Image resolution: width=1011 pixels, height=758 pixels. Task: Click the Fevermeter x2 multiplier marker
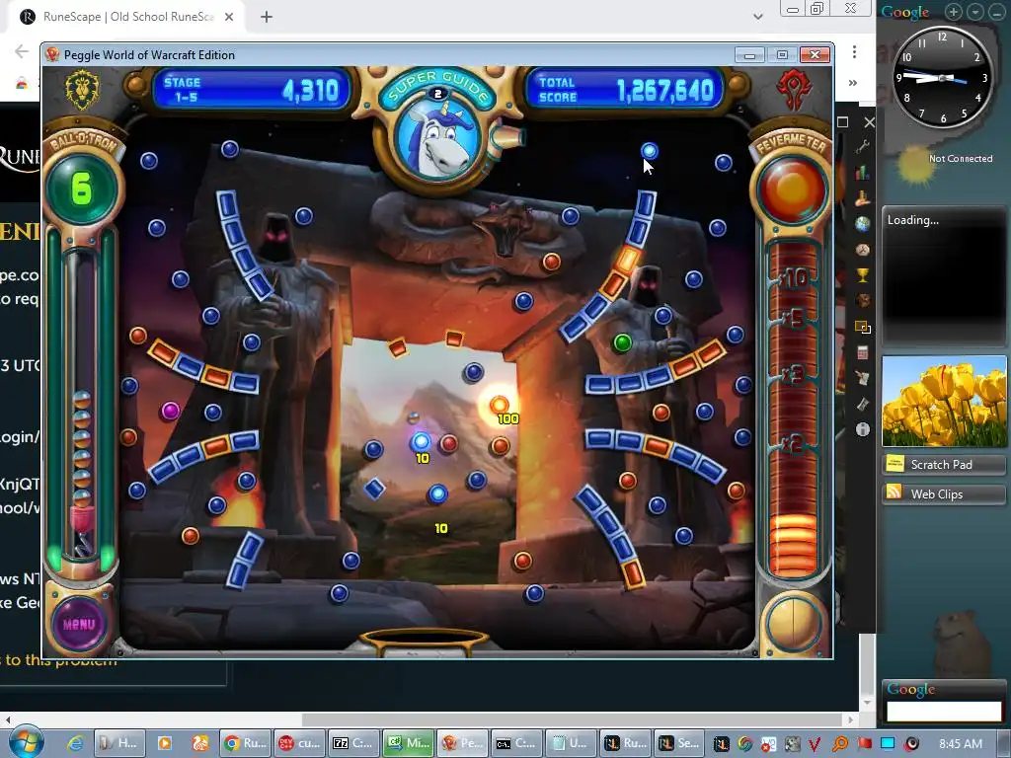coord(793,443)
